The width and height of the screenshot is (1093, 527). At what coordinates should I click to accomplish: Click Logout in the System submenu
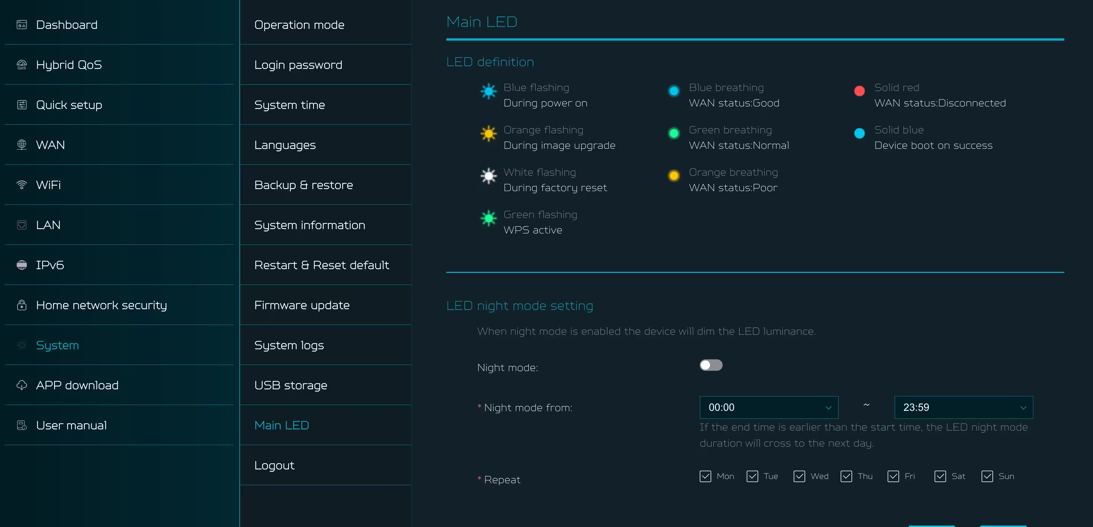[x=274, y=465]
